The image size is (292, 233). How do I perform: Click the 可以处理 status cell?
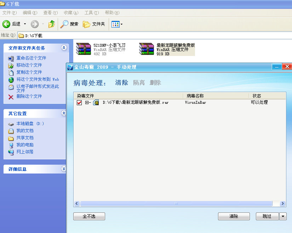(x=259, y=102)
